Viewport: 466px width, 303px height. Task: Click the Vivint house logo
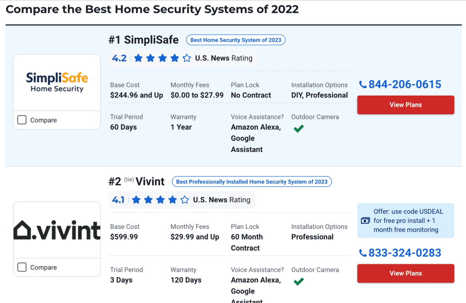coord(57,230)
